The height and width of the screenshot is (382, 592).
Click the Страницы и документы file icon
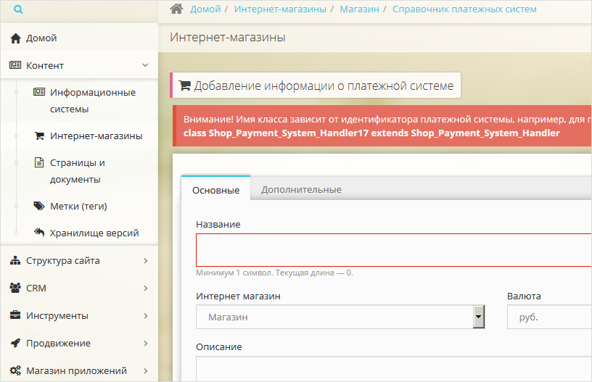coord(39,162)
